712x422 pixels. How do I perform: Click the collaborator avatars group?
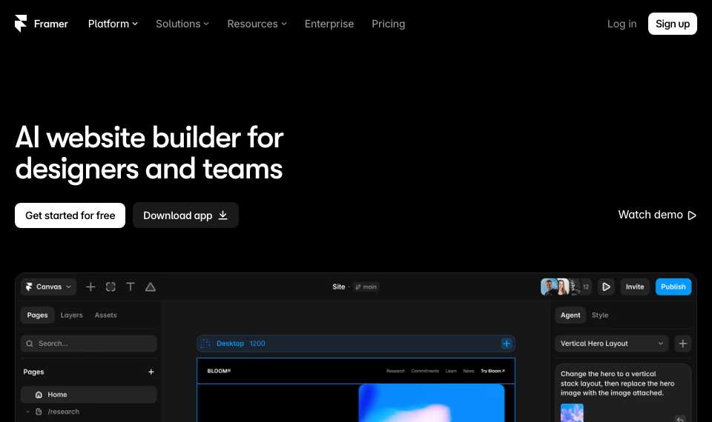pos(566,287)
